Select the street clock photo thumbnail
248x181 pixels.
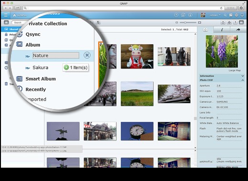click(137, 131)
